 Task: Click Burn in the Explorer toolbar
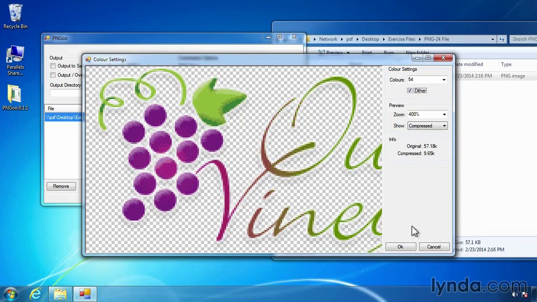(x=388, y=52)
